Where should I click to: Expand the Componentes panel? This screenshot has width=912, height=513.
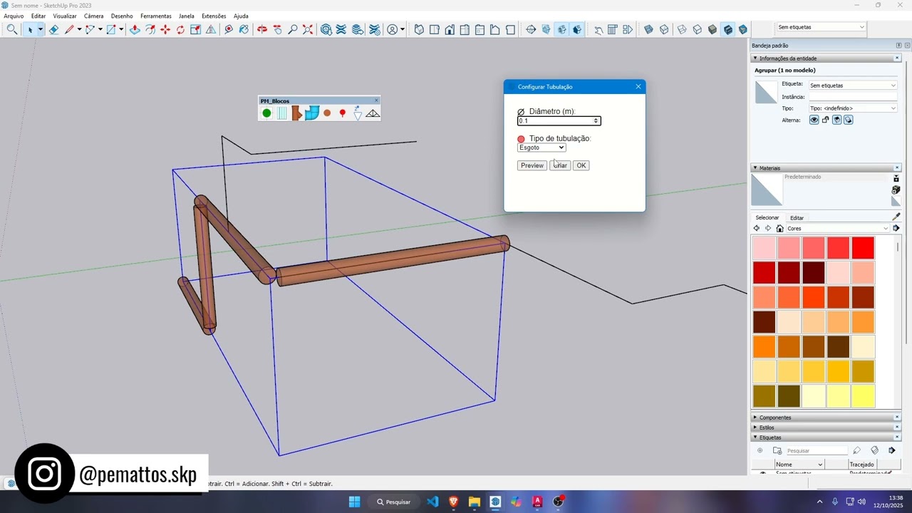coord(755,418)
